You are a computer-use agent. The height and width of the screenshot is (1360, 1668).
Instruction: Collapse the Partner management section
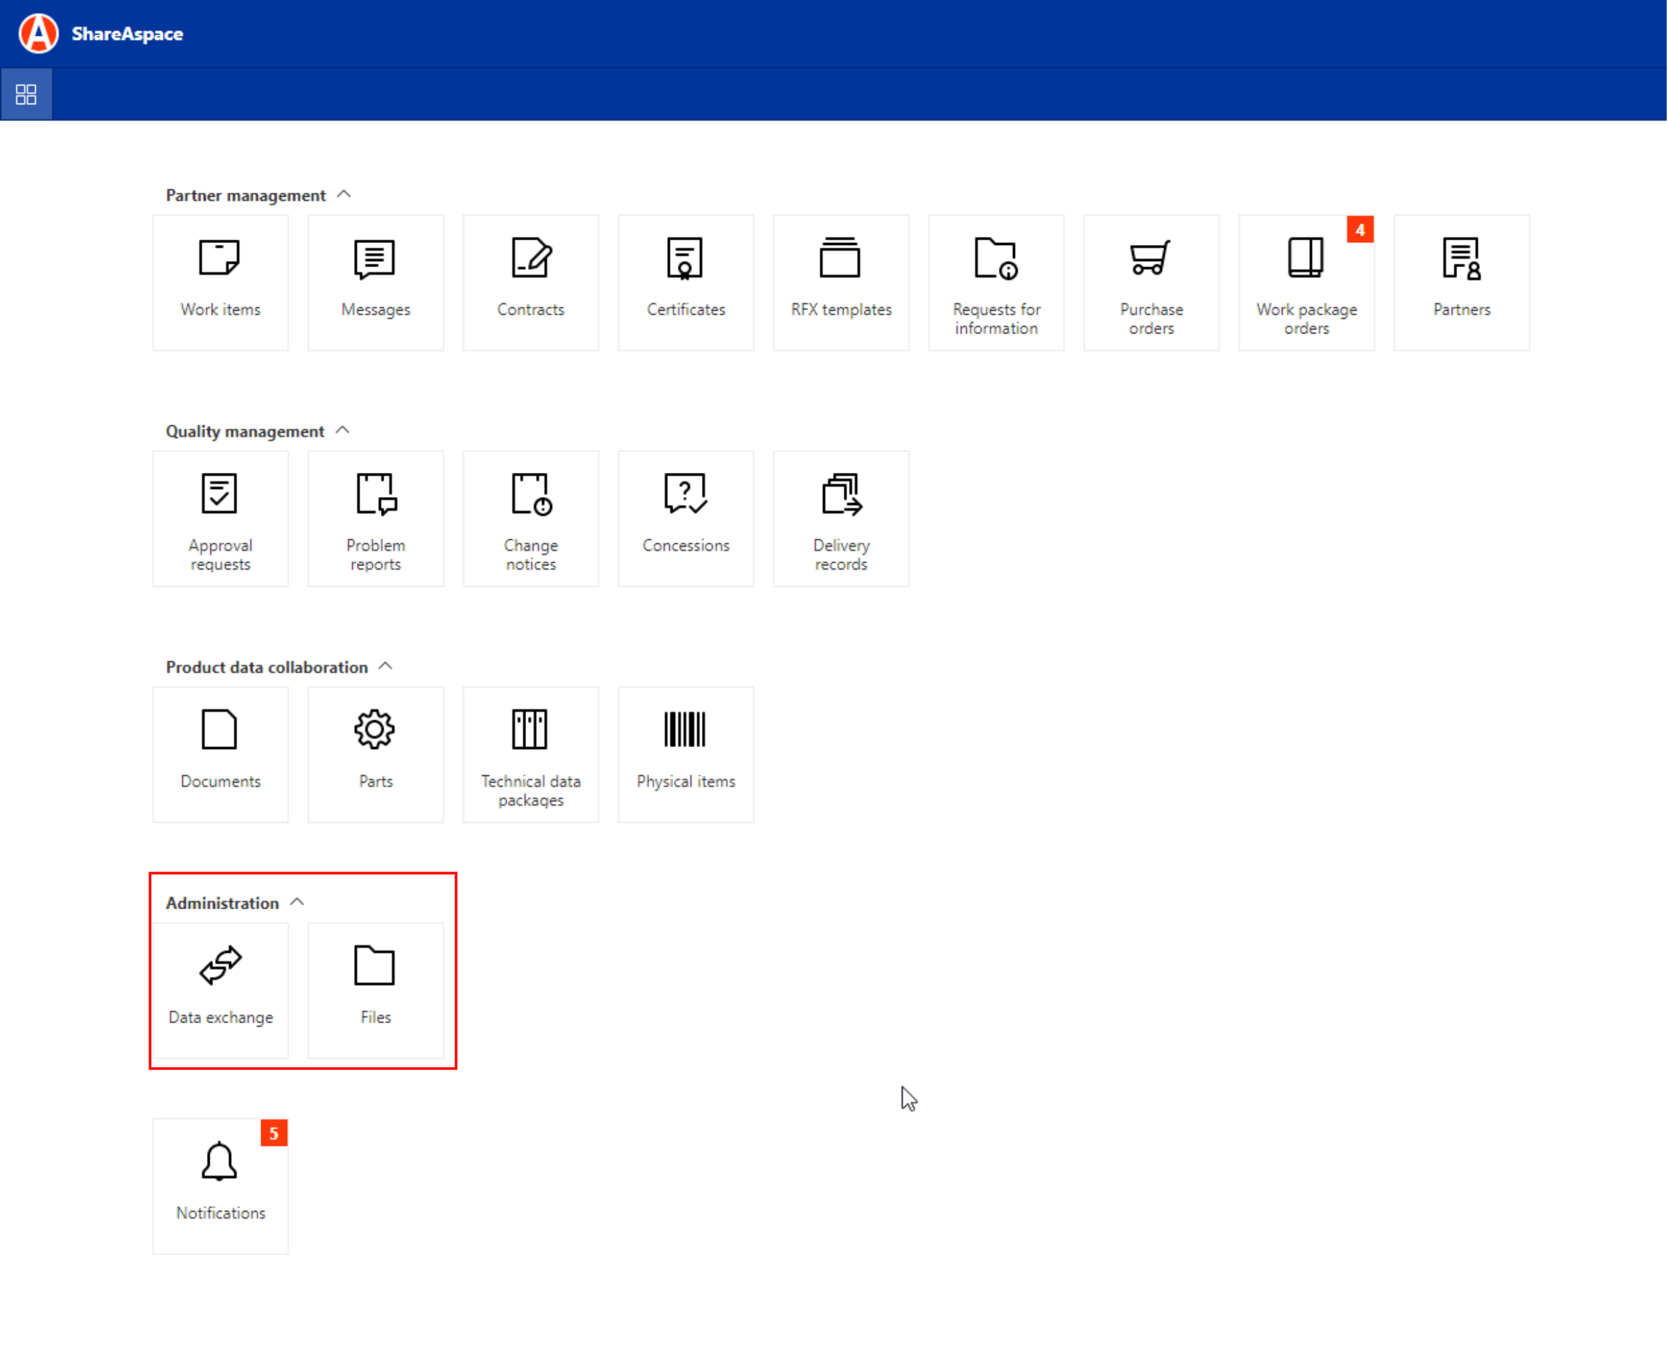[344, 194]
